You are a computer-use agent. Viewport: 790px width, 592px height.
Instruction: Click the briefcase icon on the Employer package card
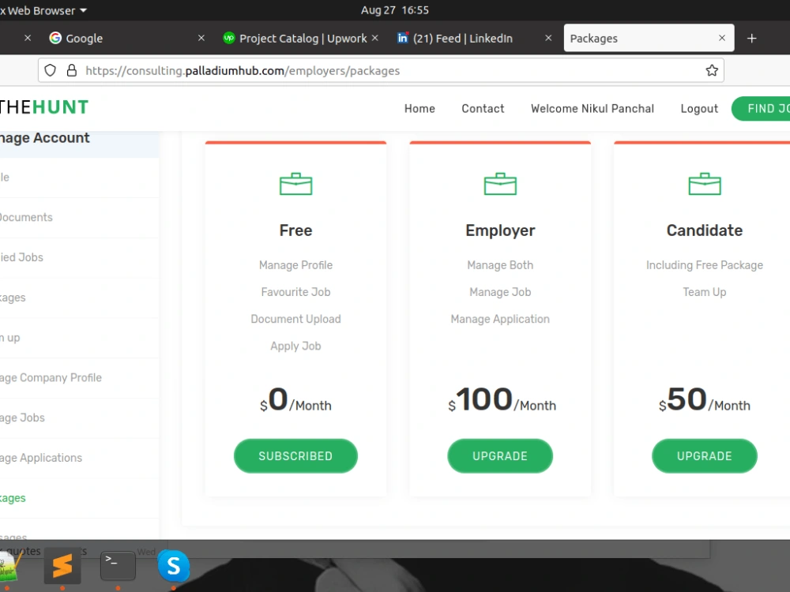pyautogui.click(x=500, y=184)
